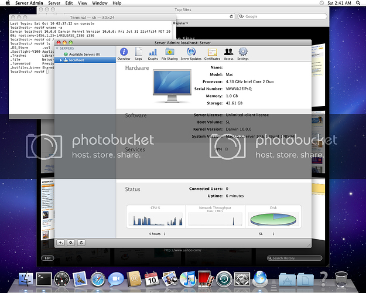Click the refresh button below server list
Viewport: 366px width, 293px height.
(x=81, y=243)
